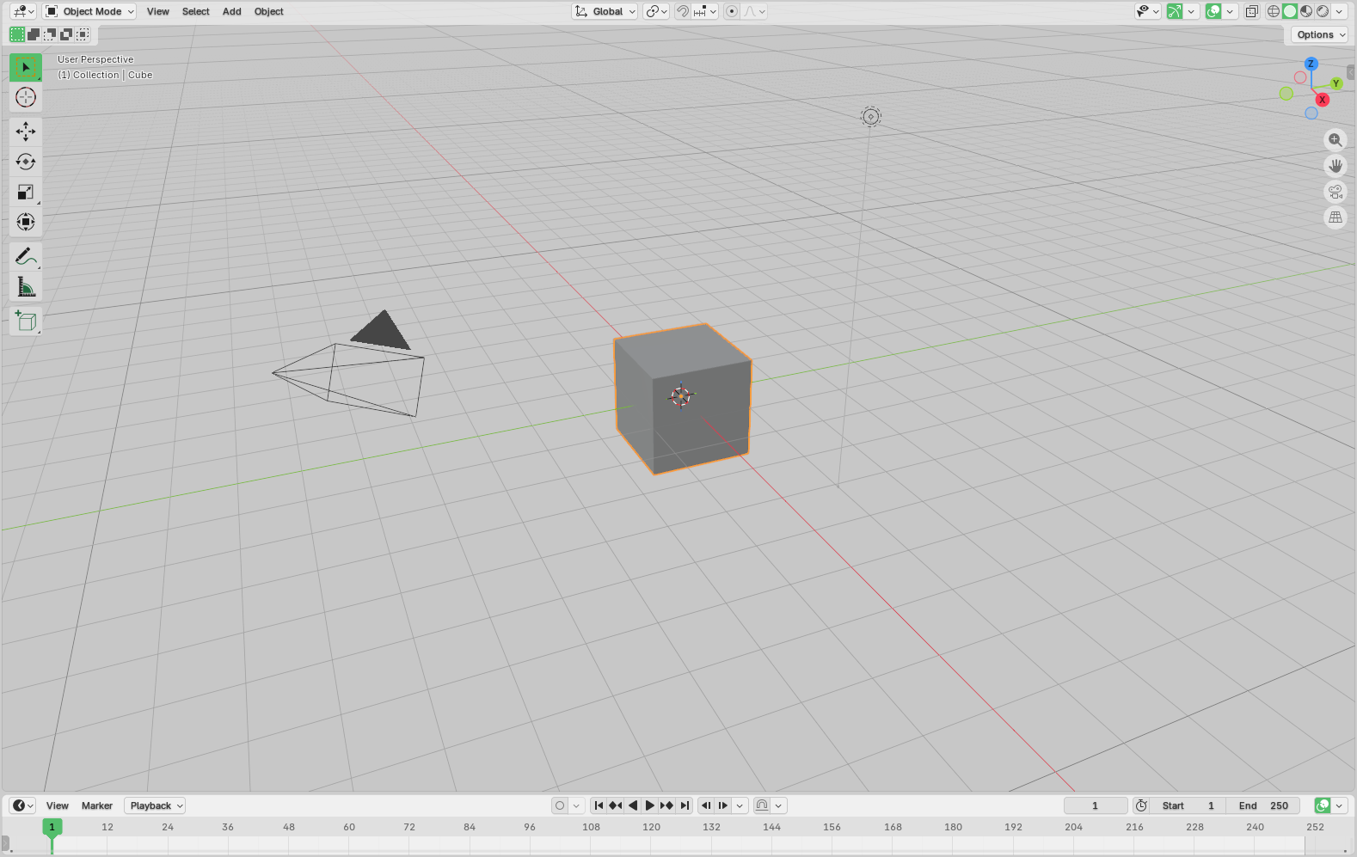Open the Global transform orientation dropdown

pyautogui.click(x=605, y=11)
